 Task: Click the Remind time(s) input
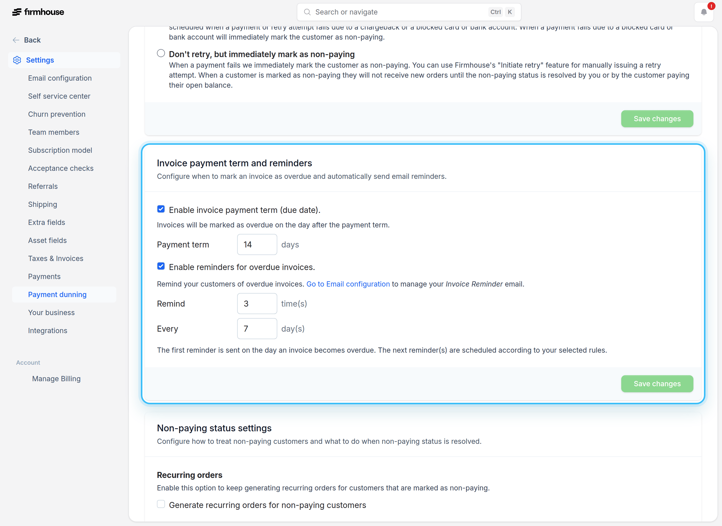coord(257,304)
